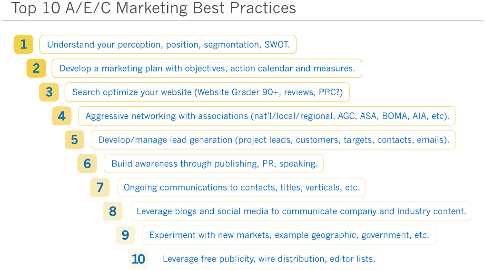The width and height of the screenshot is (485, 270).
Task: Select the 'Develop a marketing plan' box
Action: coord(207,68)
